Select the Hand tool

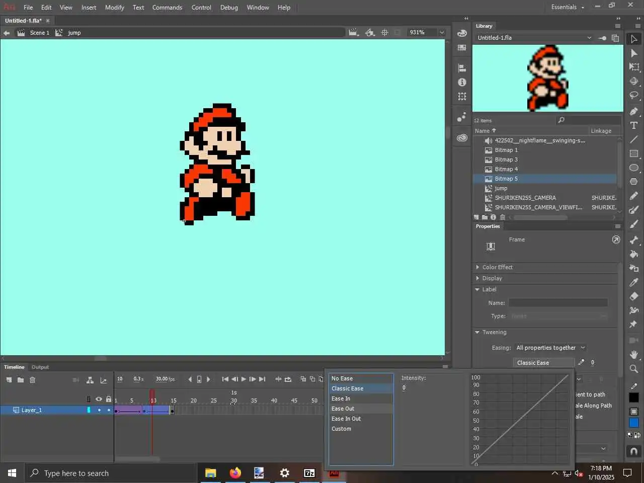(634, 355)
